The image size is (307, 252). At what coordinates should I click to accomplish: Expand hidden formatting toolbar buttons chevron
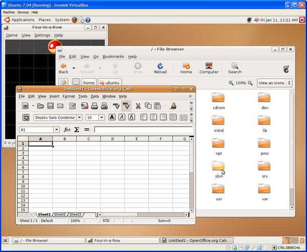point(191,114)
